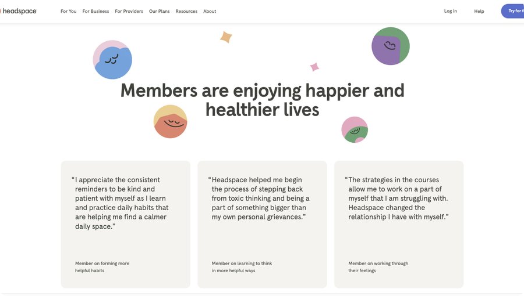Select For Providers in the navigation
The image size is (524, 296).
(x=129, y=11)
